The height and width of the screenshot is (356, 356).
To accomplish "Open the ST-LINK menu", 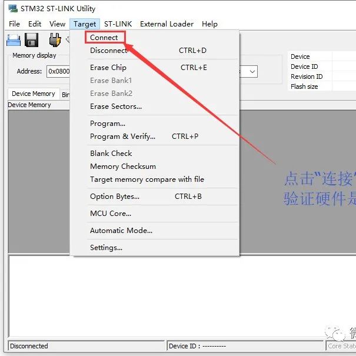I will coord(118,24).
